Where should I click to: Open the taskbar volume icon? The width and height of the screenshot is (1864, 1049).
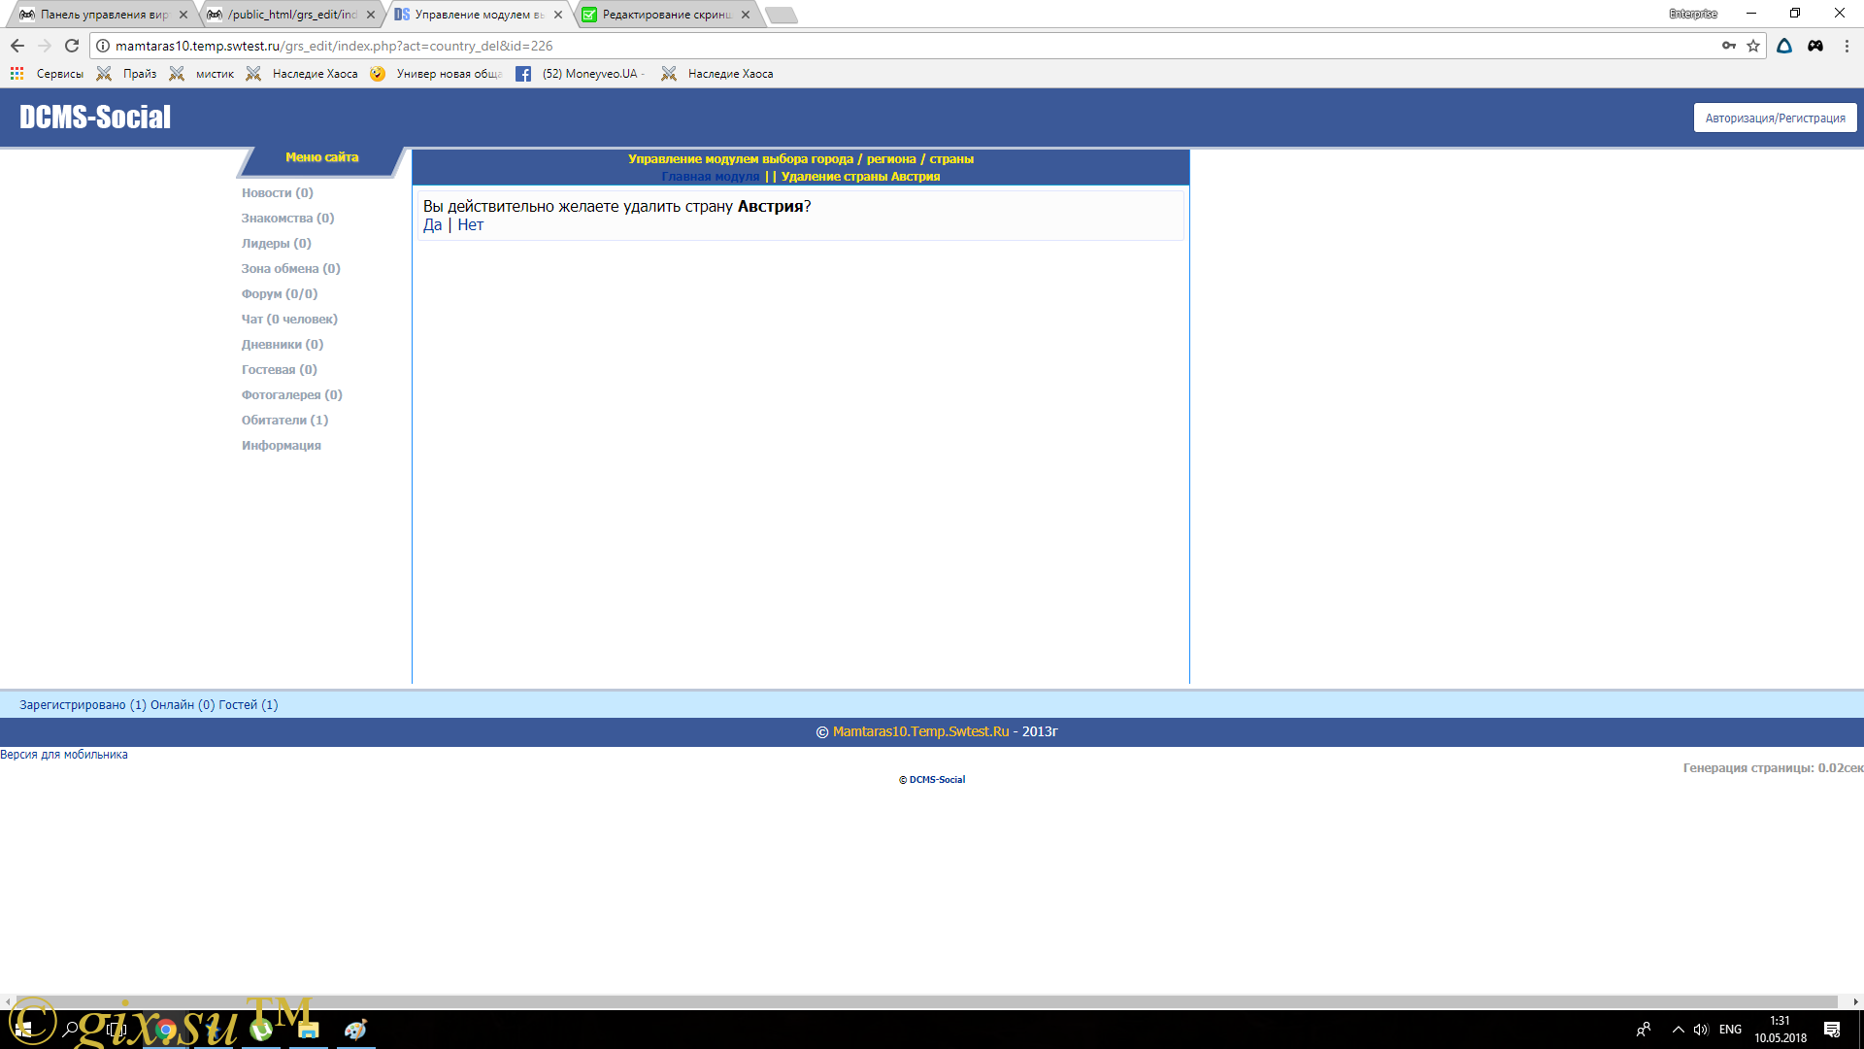(x=1701, y=1030)
